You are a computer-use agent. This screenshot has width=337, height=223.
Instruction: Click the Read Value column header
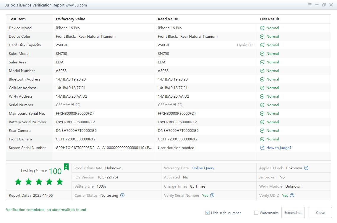(168, 19)
